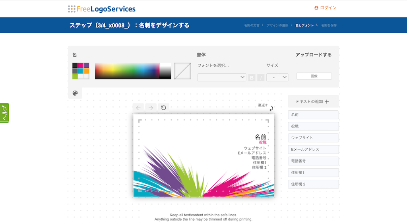
Task: Go to 名刺の文言 breadcrumb step
Action: 252,25
